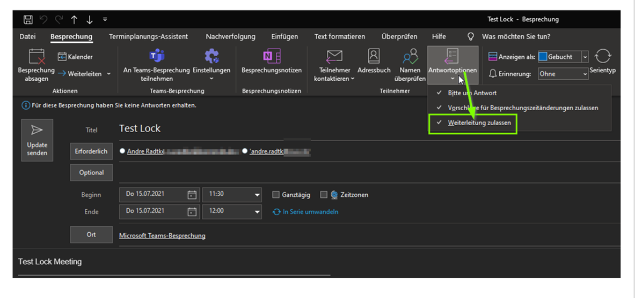The height and width of the screenshot is (298, 635).
Task: Click Namen überprüfen icon
Action: coord(410,56)
